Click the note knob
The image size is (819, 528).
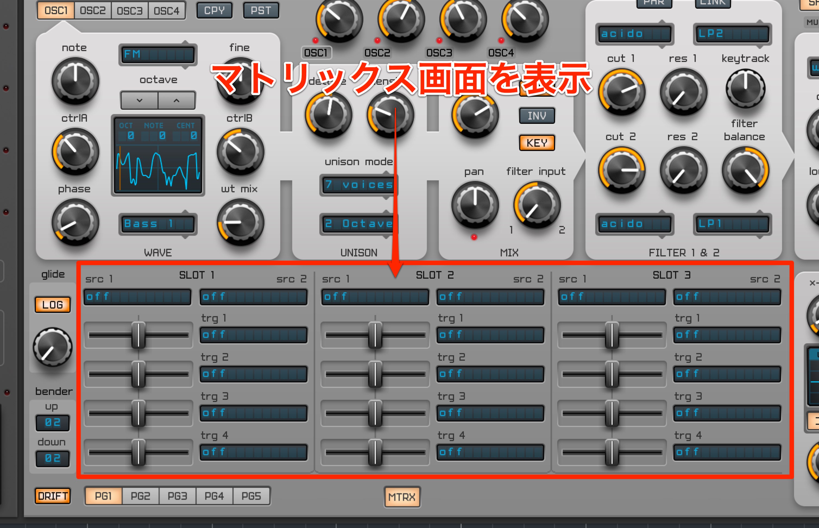(x=75, y=81)
